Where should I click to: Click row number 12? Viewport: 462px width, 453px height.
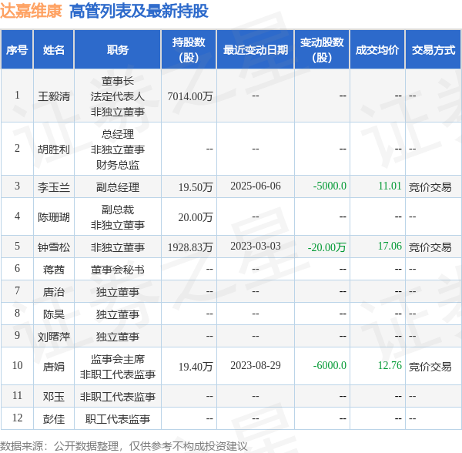17,418
